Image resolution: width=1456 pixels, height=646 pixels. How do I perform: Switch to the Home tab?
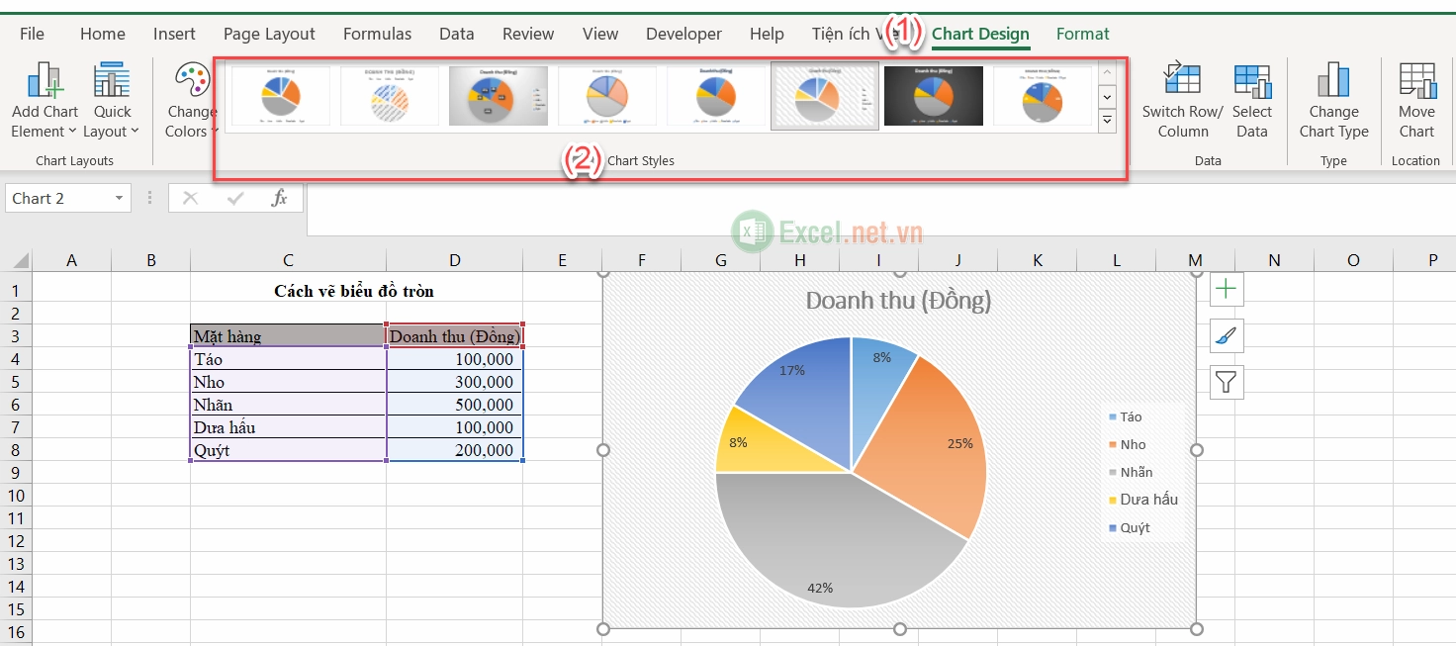(103, 34)
